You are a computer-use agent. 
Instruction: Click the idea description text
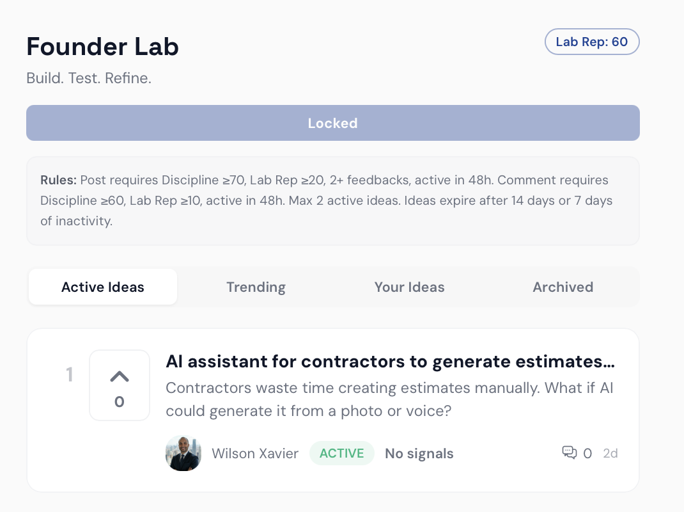[389, 399]
